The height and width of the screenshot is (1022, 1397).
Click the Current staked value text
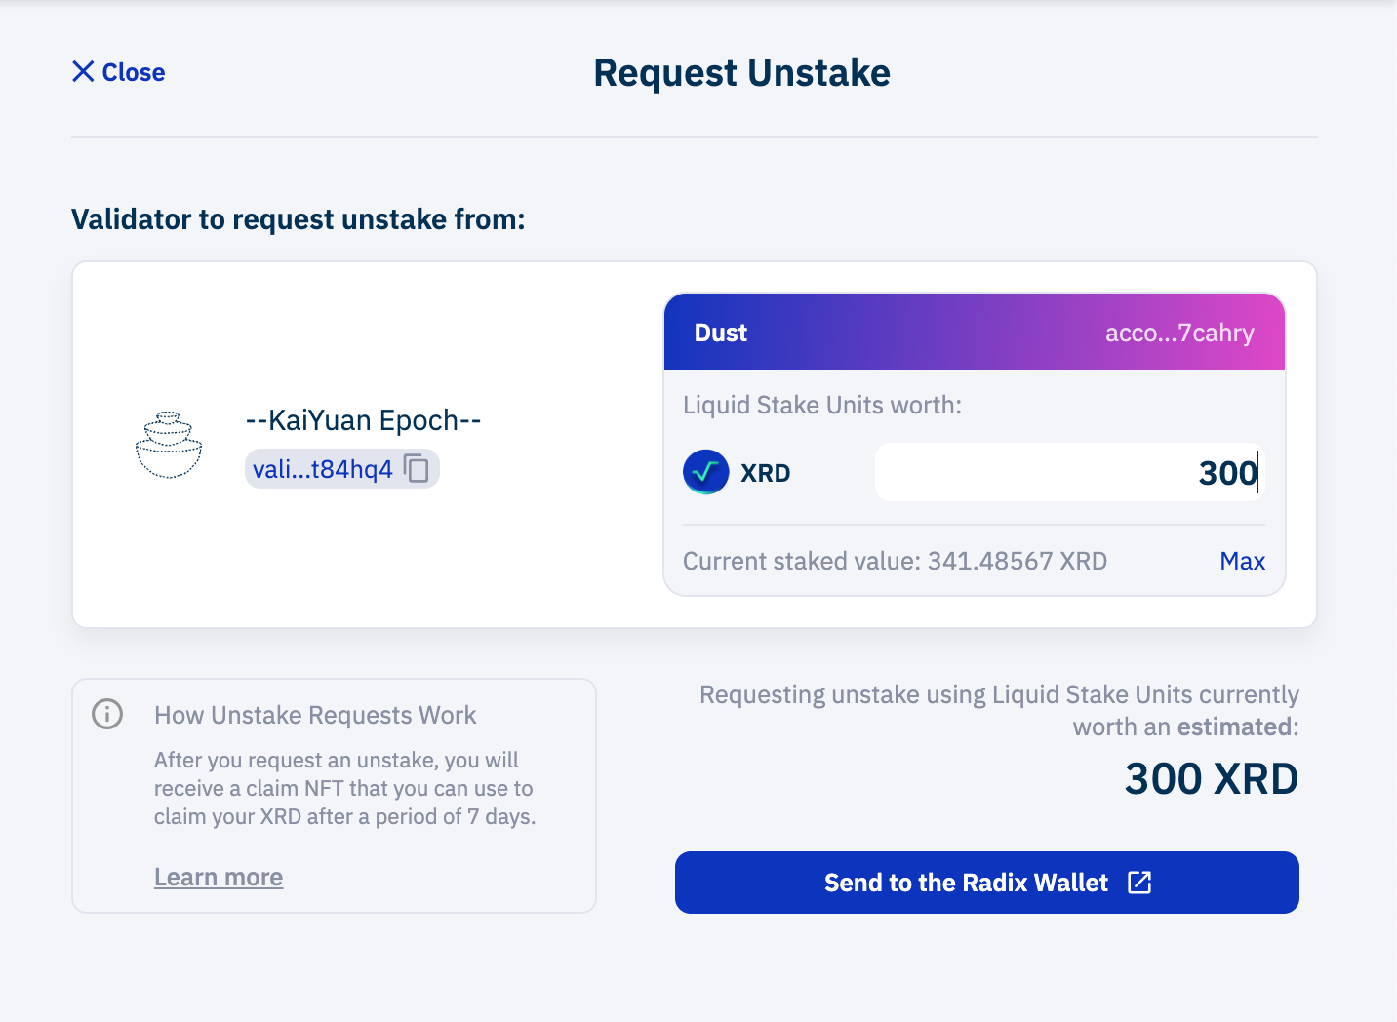pos(895,561)
